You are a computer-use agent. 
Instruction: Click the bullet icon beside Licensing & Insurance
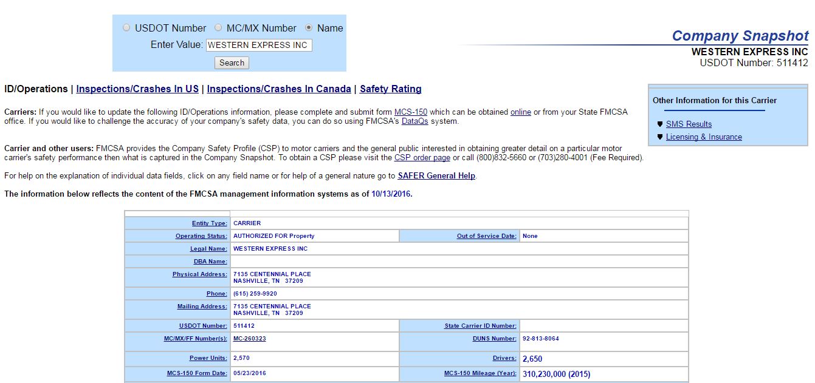click(x=660, y=137)
